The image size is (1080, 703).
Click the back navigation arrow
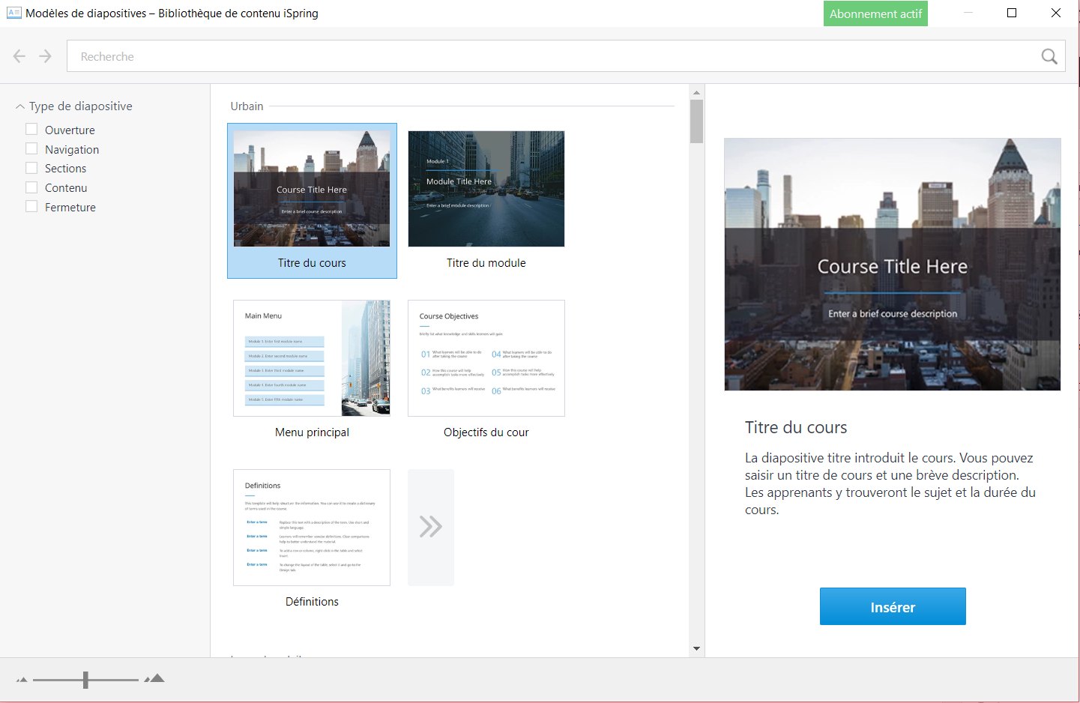coord(19,56)
